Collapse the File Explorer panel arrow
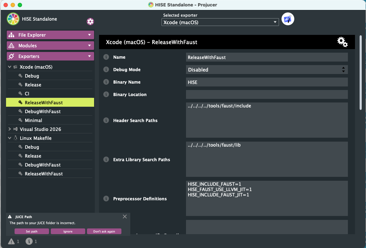 coord(89,35)
